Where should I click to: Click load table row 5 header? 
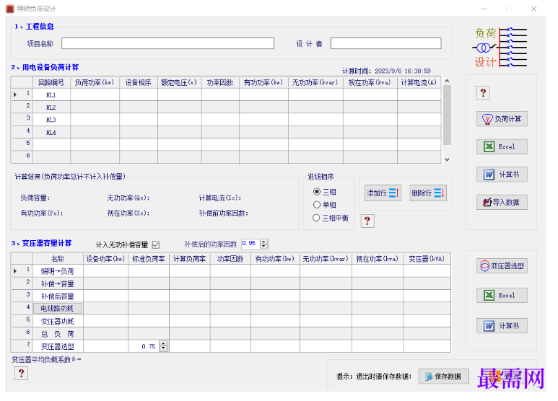22,144
